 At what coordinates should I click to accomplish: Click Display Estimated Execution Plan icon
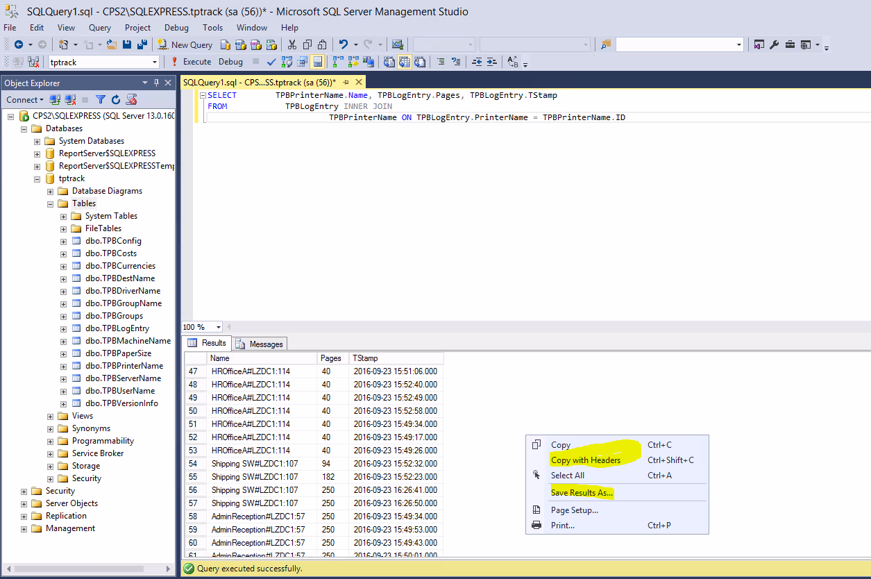pos(287,62)
